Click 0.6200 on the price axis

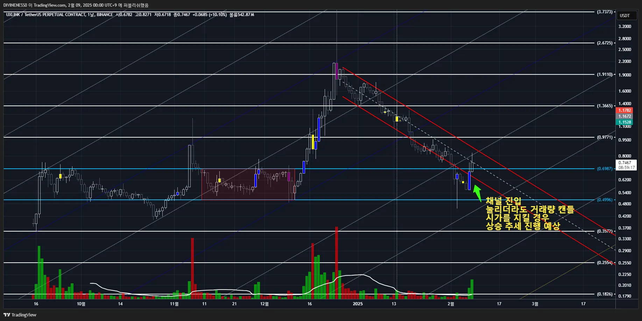[x=625, y=180]
